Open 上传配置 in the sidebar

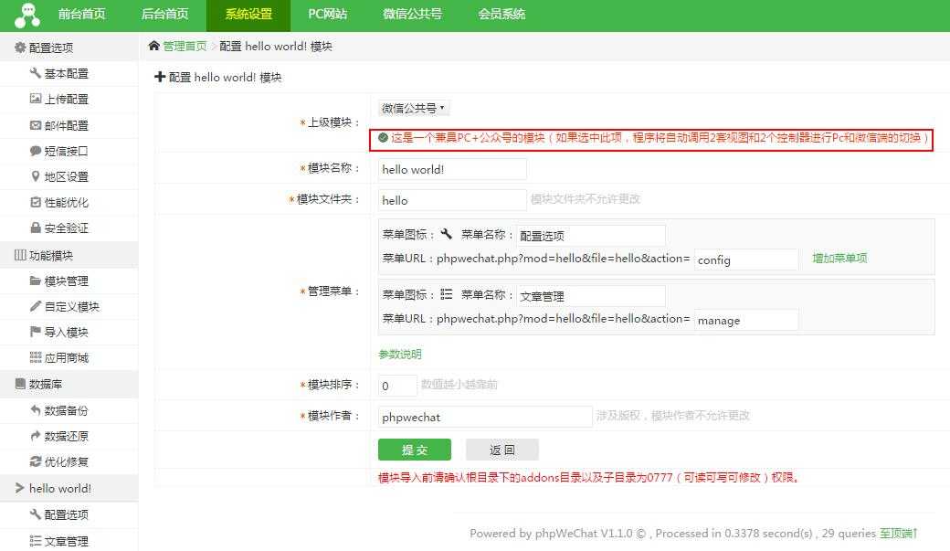pos(66,99)
